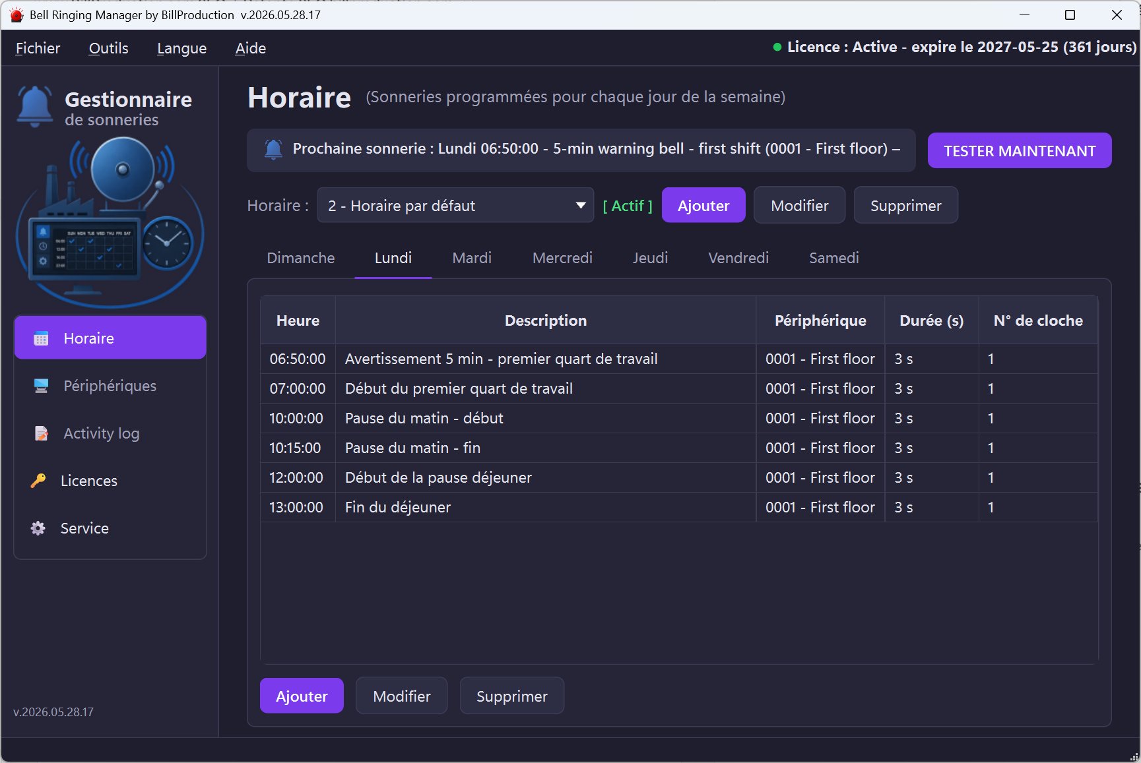Click the Licences key icon
The width and height of the screenshot is (1141, 763).
tap(38, 481)
